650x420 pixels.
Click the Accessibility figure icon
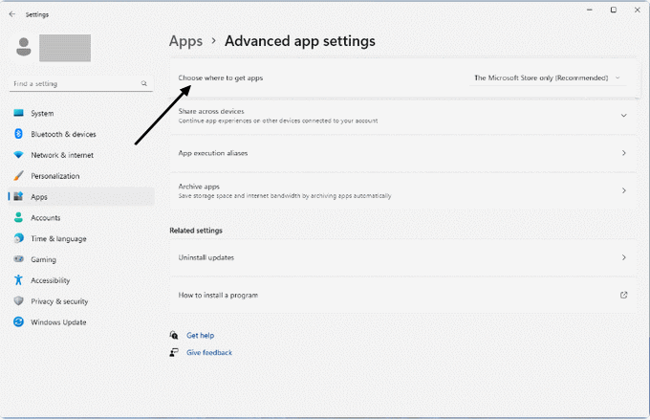coord(18,280)
